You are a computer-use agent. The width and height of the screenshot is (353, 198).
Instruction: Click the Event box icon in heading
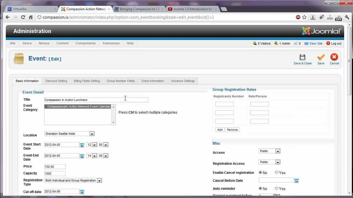pos(19,59)
